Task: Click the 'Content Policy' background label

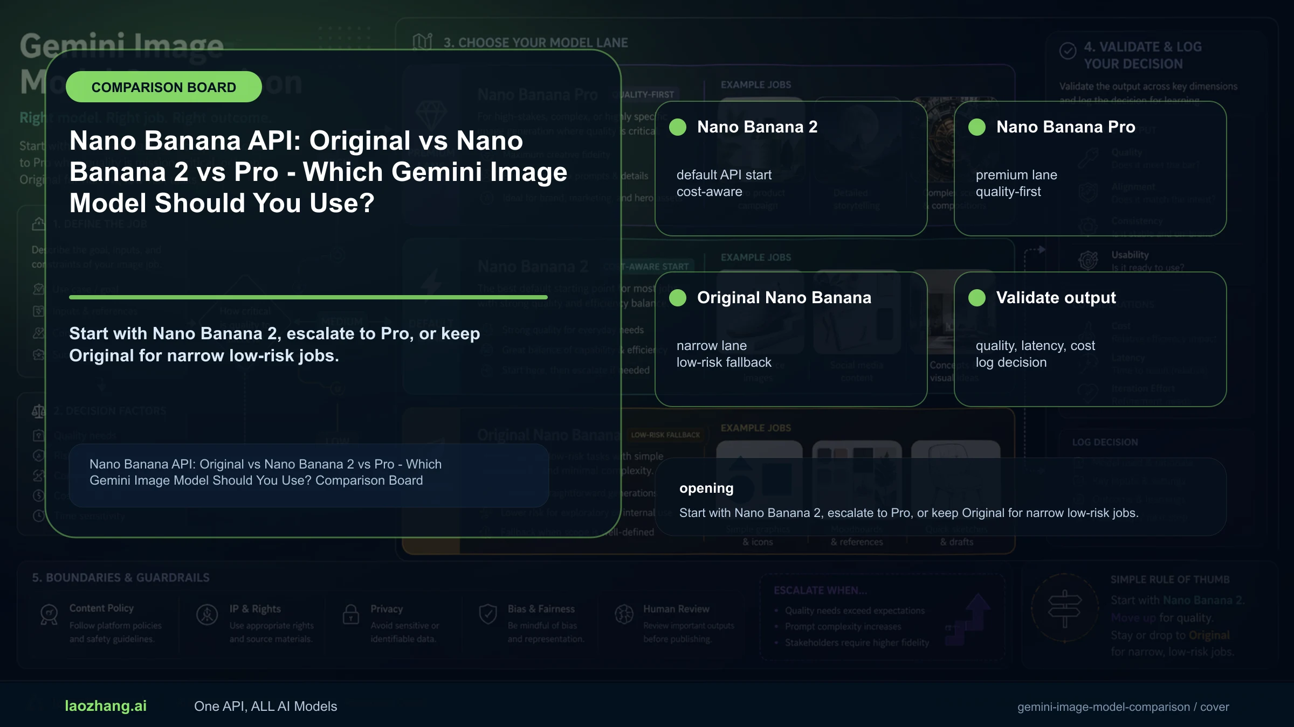Action: pos(101,608)
